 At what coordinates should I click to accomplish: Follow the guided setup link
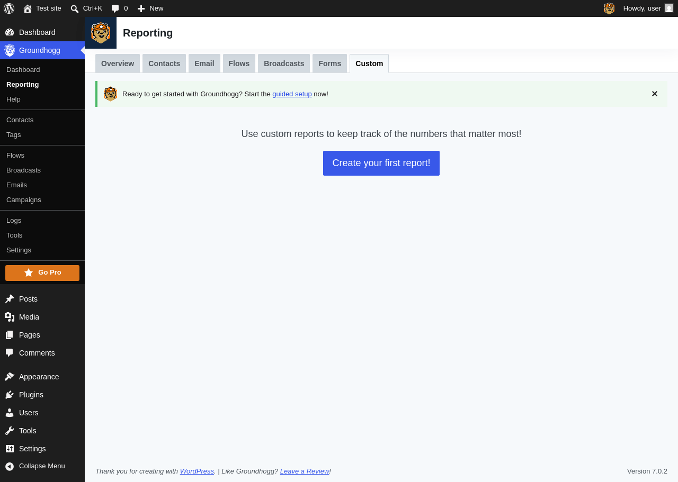pos(292,94)
